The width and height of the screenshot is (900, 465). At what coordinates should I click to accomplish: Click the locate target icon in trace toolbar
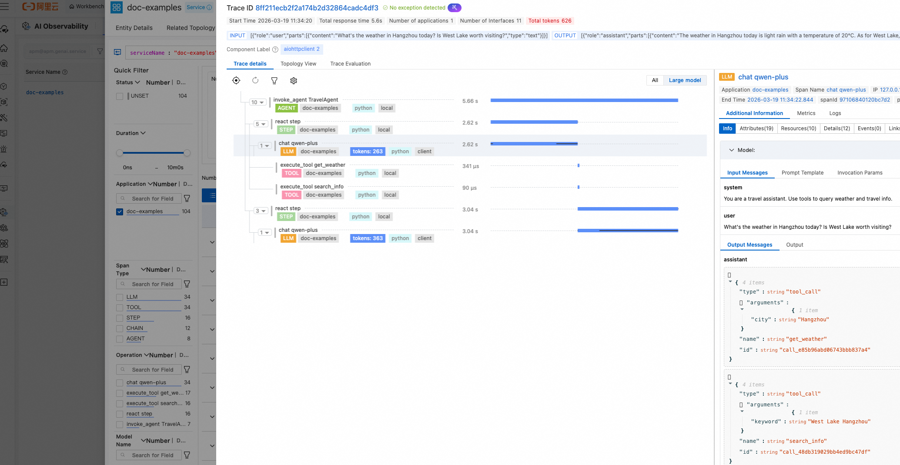(236, 80)
